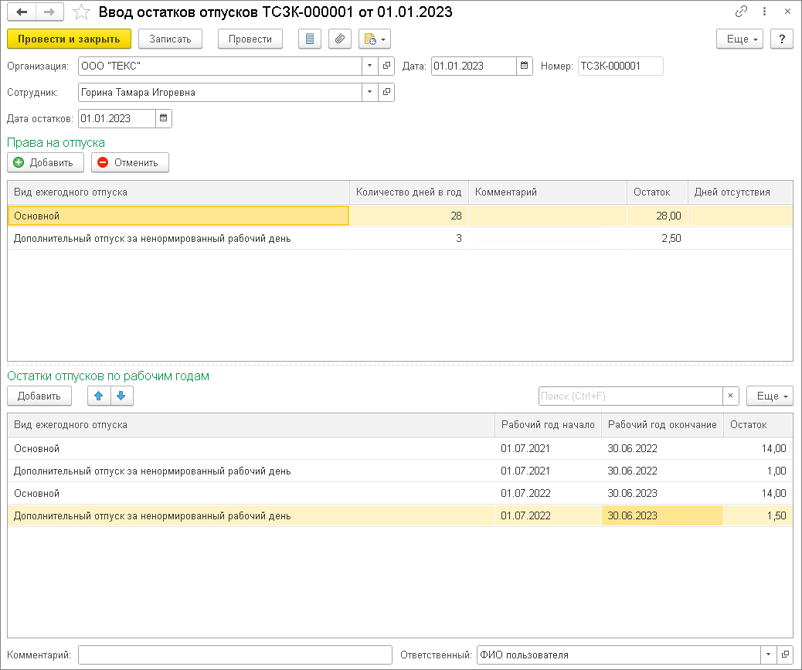Image resolution: width=802 pixels, height=670 pixels.
Task: Go back with left arrow button
Action: point(22,12)
